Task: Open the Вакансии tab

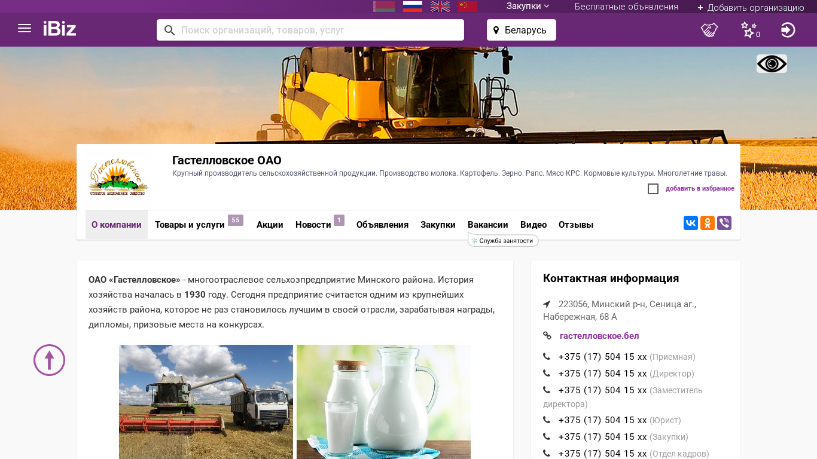Action: click(x=488, y=225)
